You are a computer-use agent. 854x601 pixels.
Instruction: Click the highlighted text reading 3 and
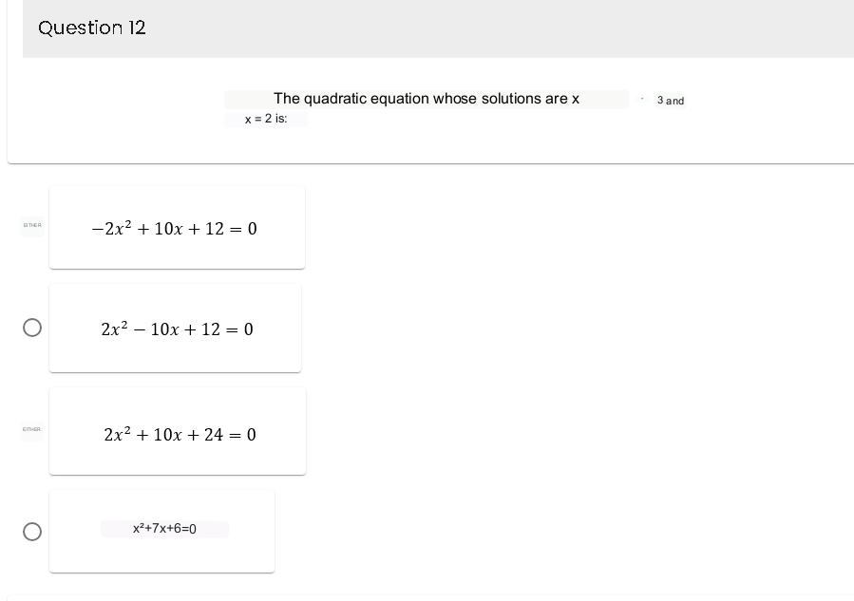click(x=672, y=101)
